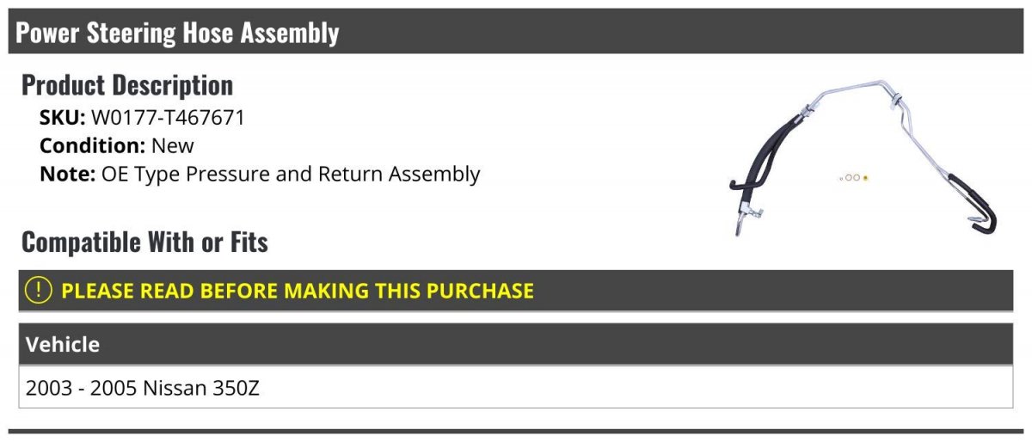Click the Product Description heading

[127, 84]
